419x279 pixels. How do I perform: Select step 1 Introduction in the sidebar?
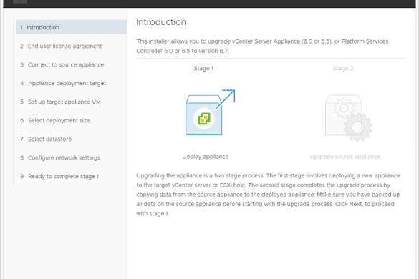click(71, 27)
